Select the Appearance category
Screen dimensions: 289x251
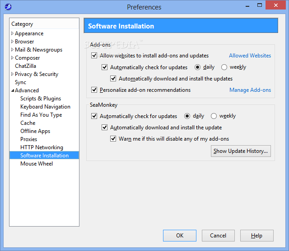(x=29, y=33)
